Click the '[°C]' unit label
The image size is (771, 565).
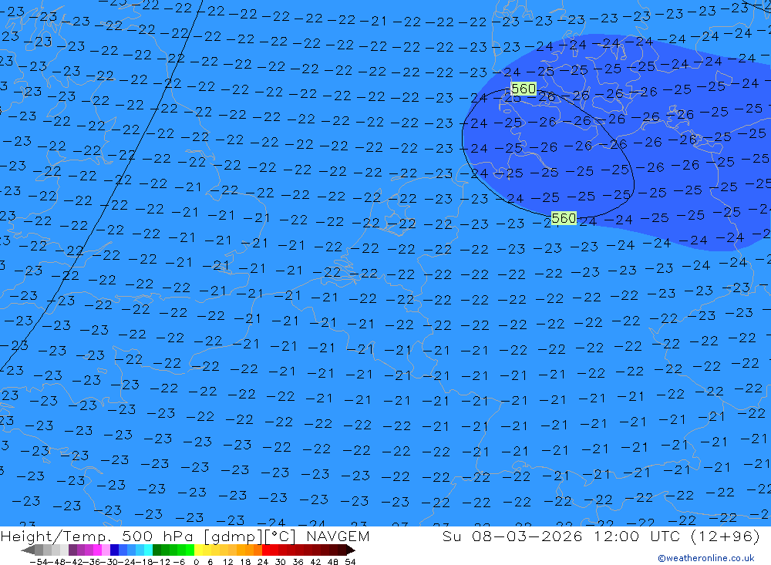coord(281,537)
